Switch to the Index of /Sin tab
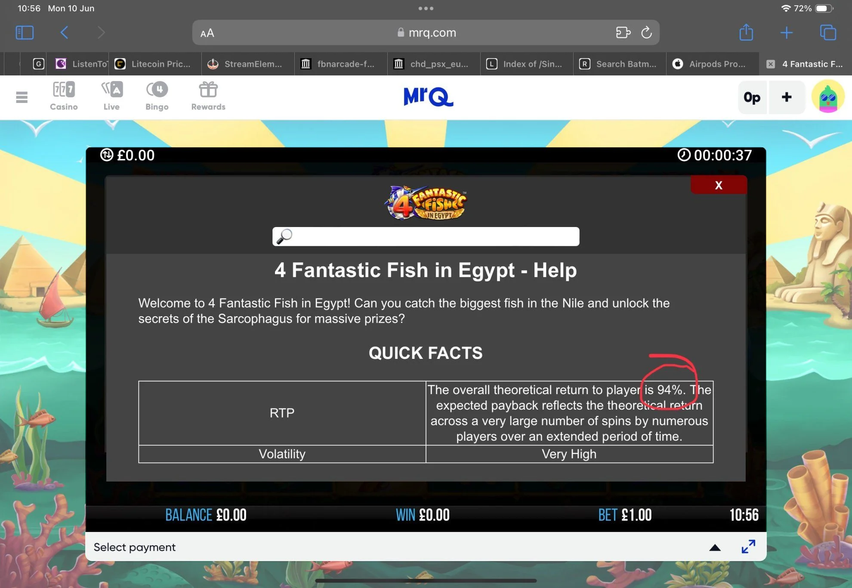Image resolution: width=852 pixels, height=588 pixels. click(527, 64)
